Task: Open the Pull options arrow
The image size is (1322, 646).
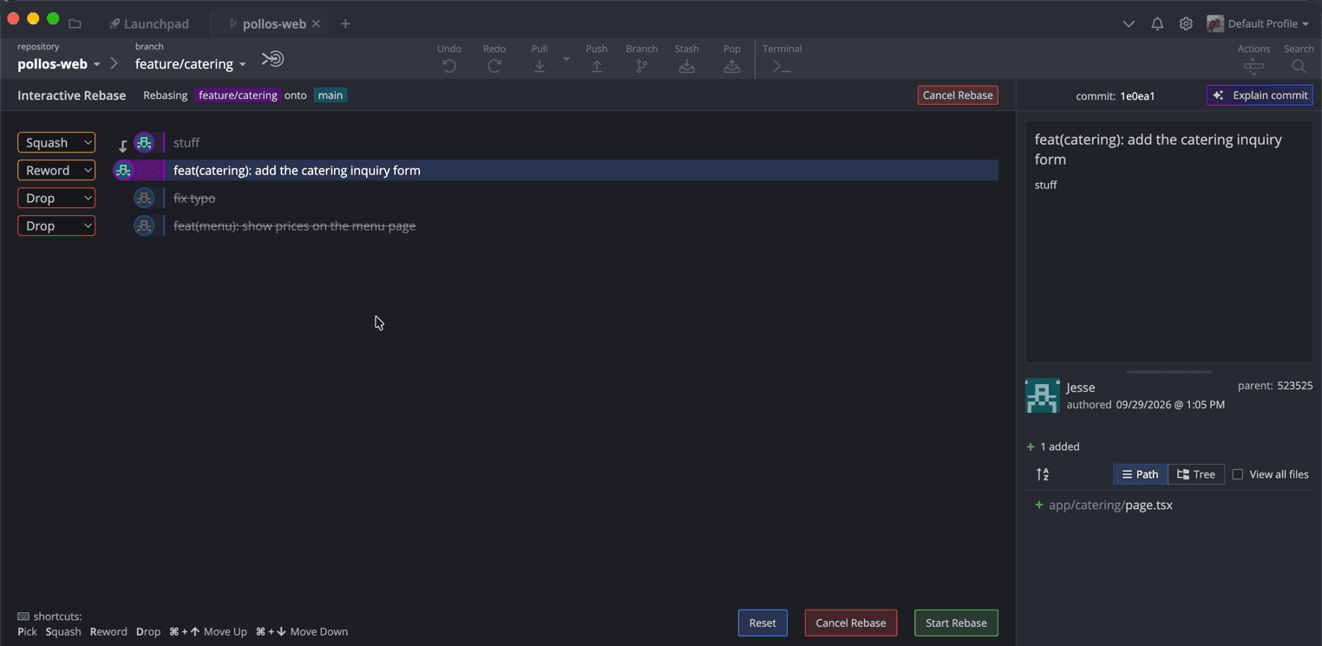Action: pos(566,59)
